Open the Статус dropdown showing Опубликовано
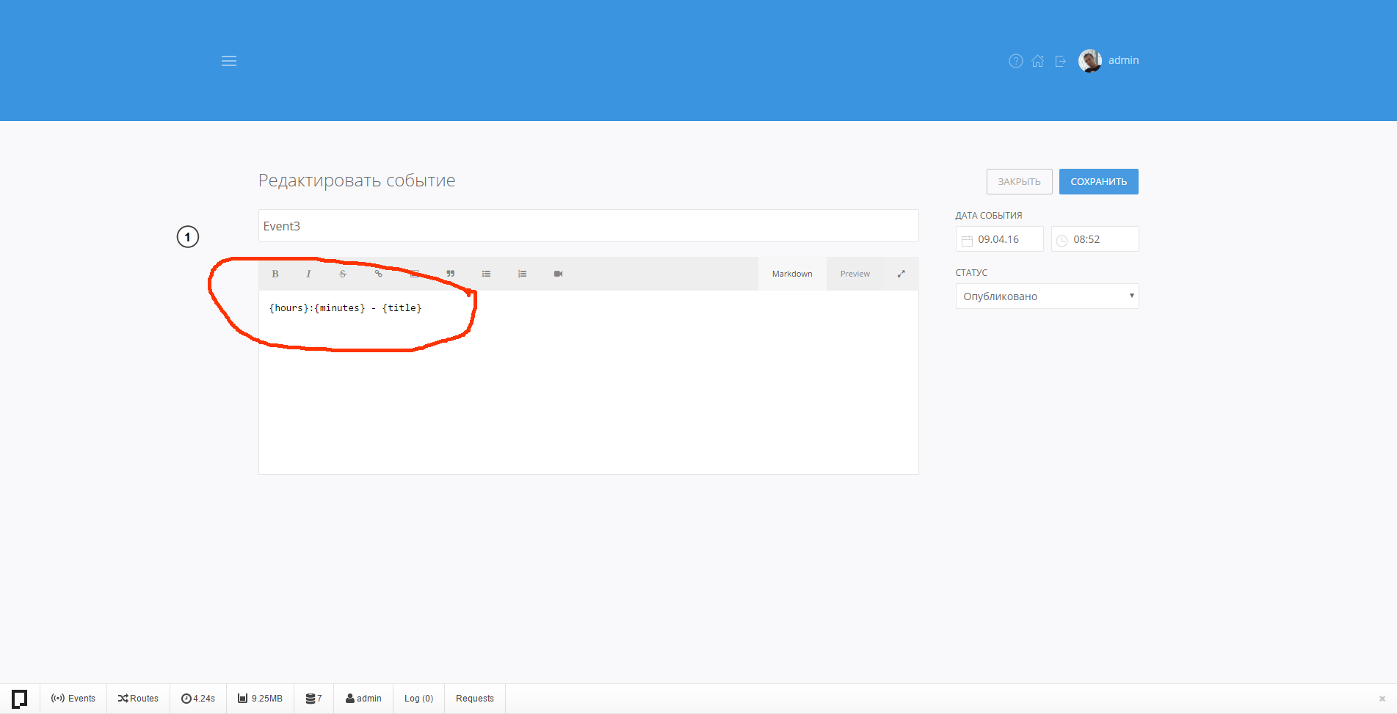 (1047, 296)
